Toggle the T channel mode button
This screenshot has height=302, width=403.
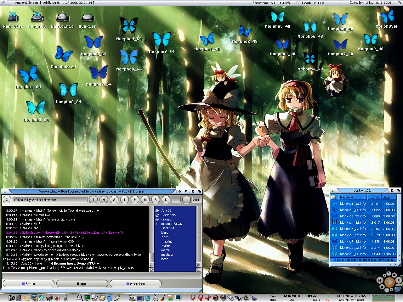(93, 200)
